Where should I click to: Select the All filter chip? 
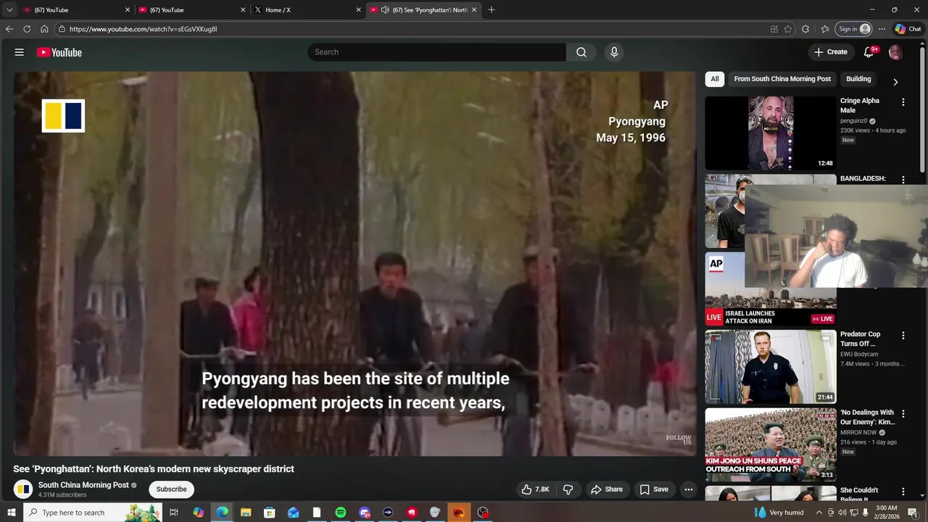point(715,79)
